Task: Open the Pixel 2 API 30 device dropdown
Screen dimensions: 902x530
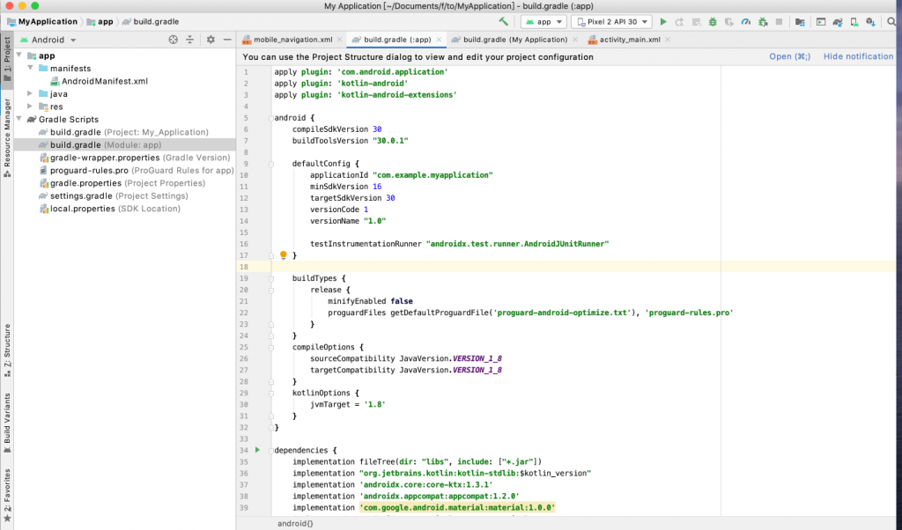Action: (610, 21)
